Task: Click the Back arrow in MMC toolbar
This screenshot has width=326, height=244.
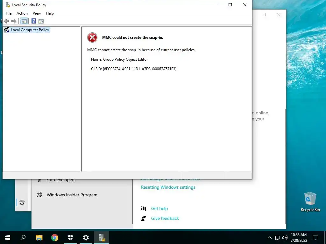Action: click(7, 21)
